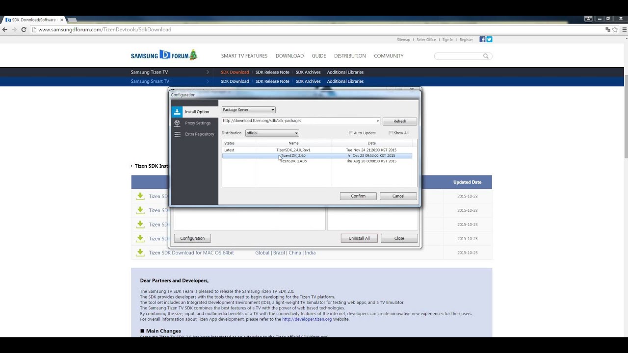This screenshot has width=628, height=353.
Task: Click the Date column header
Action: 372,143
